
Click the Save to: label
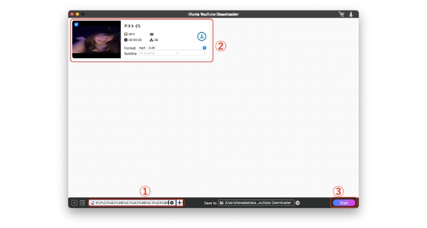(x=211, y=203)
